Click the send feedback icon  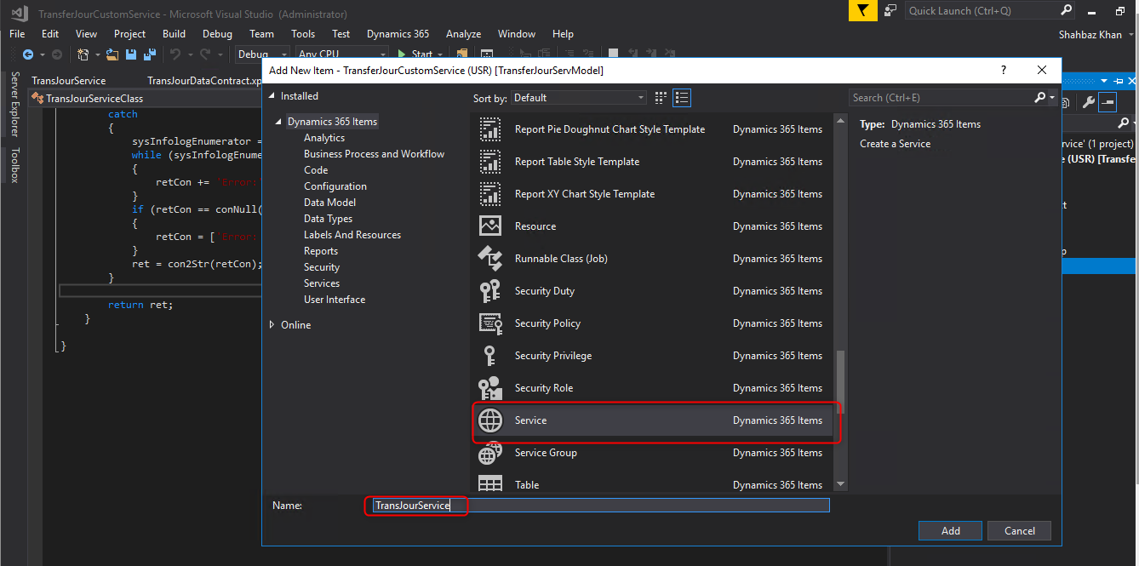click(890, 11)
